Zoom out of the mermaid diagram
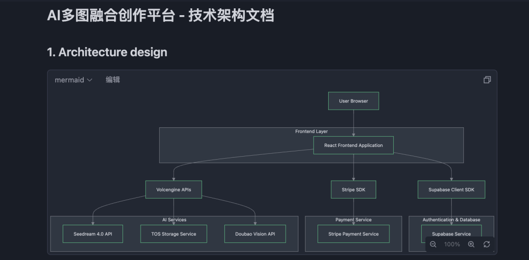The width and height of the screenshot is (529, 260). [x=433, y=244]
